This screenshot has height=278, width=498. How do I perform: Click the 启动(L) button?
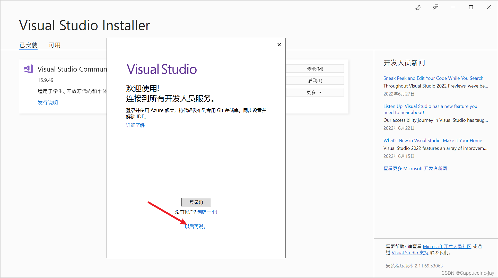315,81
